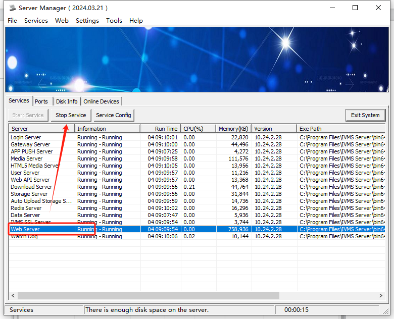This screenshot has width=394, height=319.
Task: Click the run time 04 09:07:25
Action: 163,151
